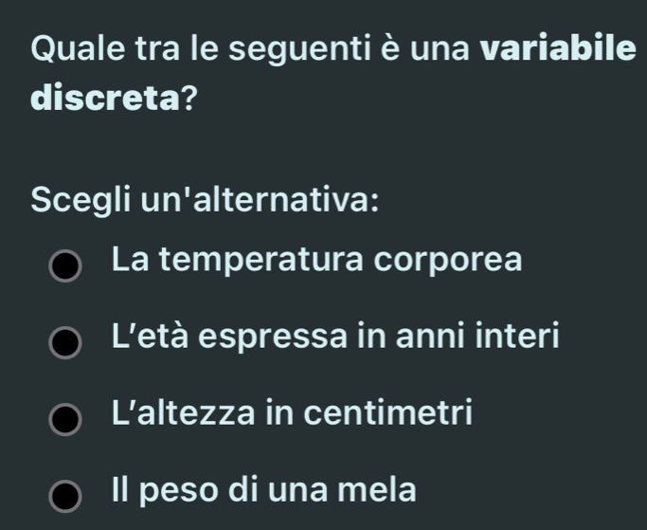Click the word "seguenti" in the question
647x530 pixels.
[303, 47]
